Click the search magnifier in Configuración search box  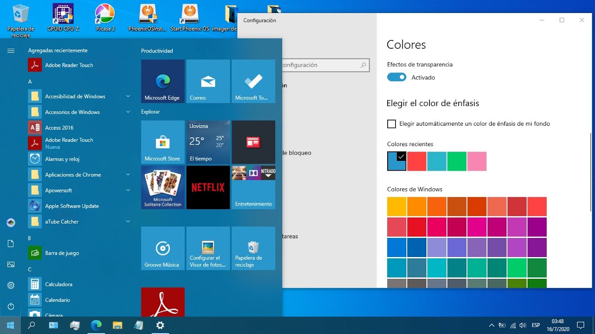[364, 65]
